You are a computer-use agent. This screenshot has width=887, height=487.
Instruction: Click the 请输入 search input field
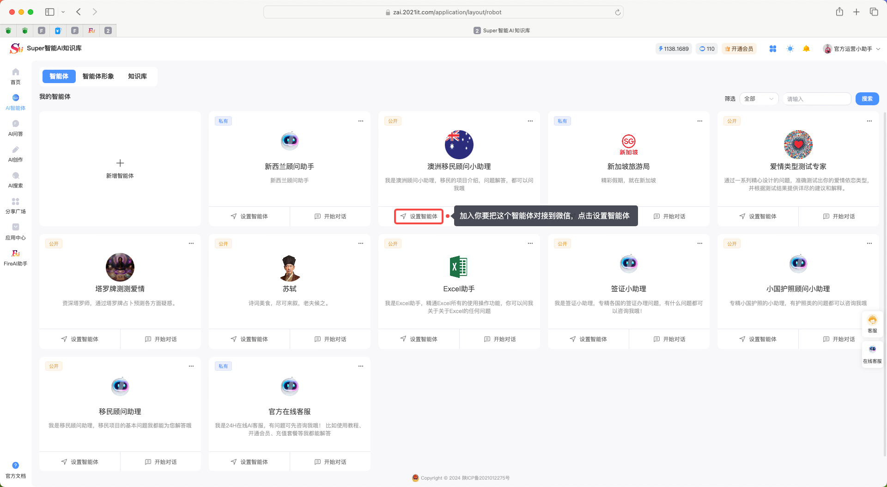coord(816,99)
